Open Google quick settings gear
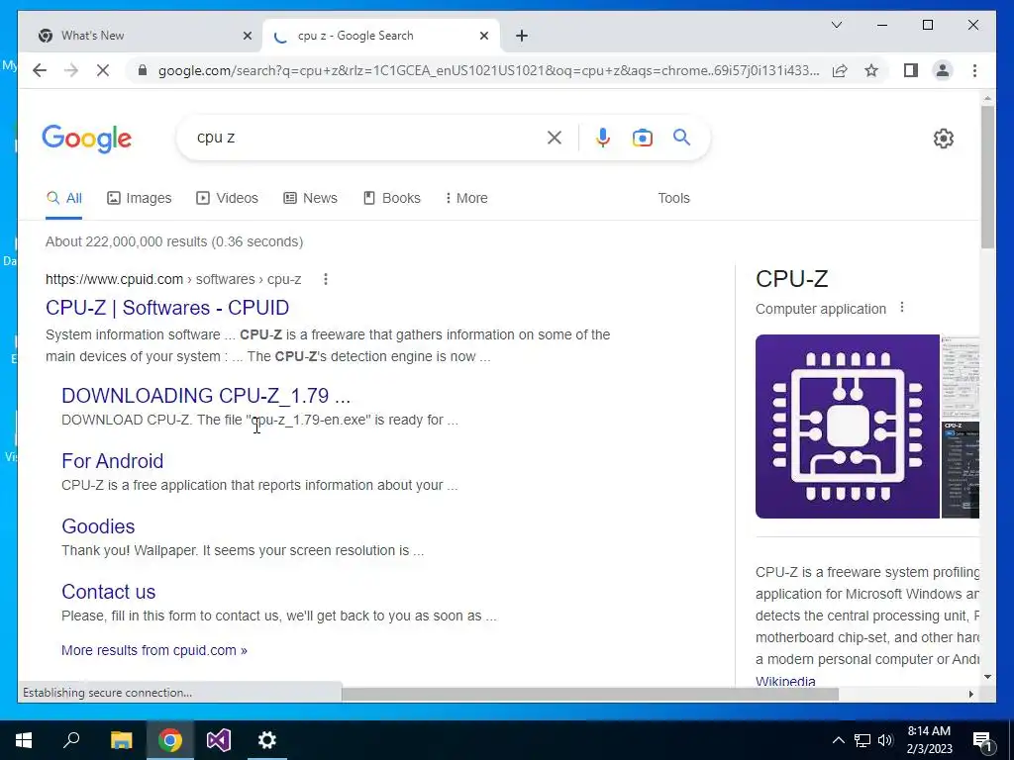Viewport: 1014px width, 760px height. pos(944,139)
